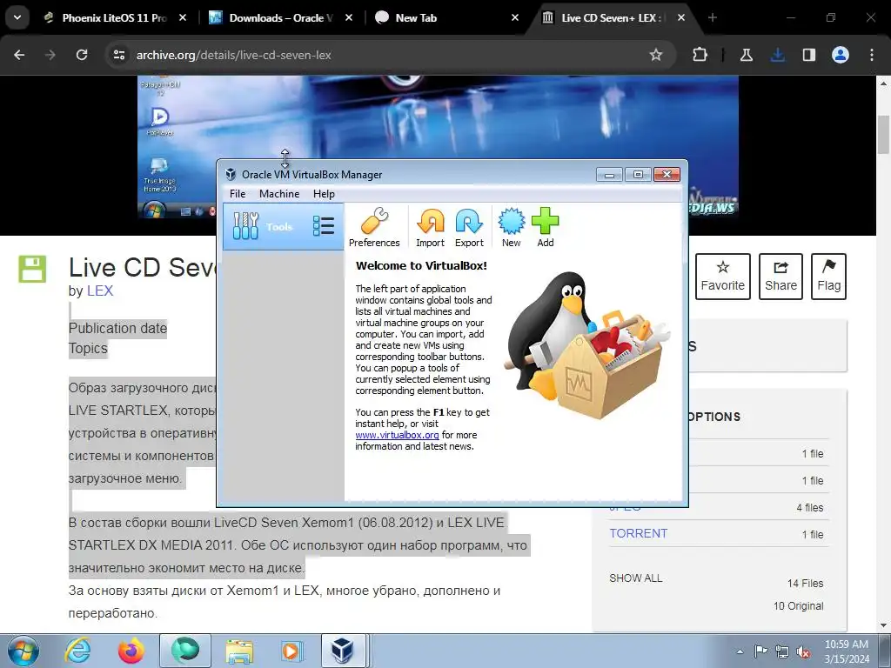Click the 10 Original text
The height and width of the screenshot is (668, 891).
click(x=799, y=606)
